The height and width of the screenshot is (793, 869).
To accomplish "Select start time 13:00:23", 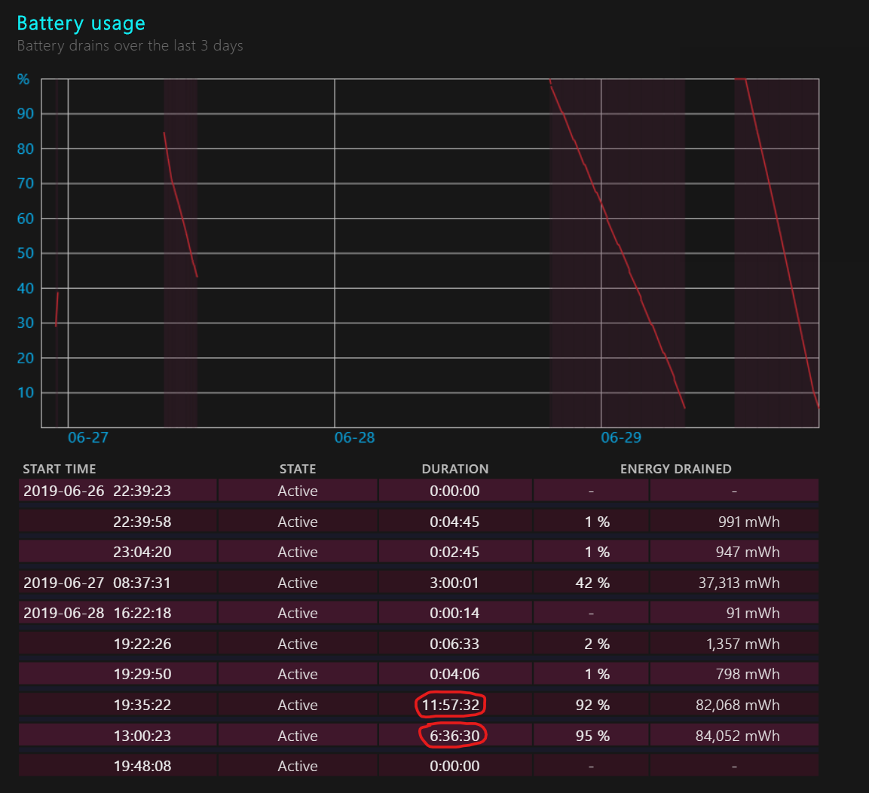I will pos(142,736).
